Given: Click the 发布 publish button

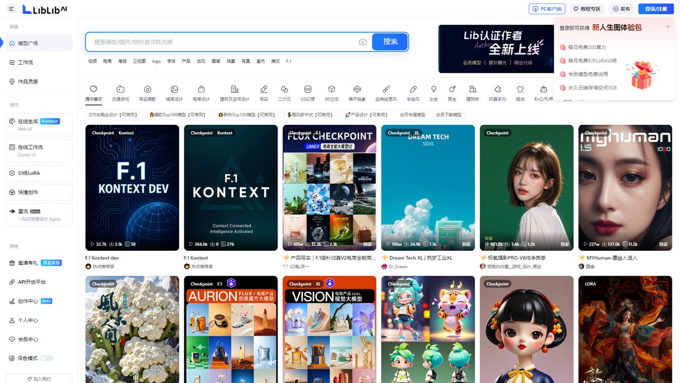Looking at the screenshot, I should point(621,9).
